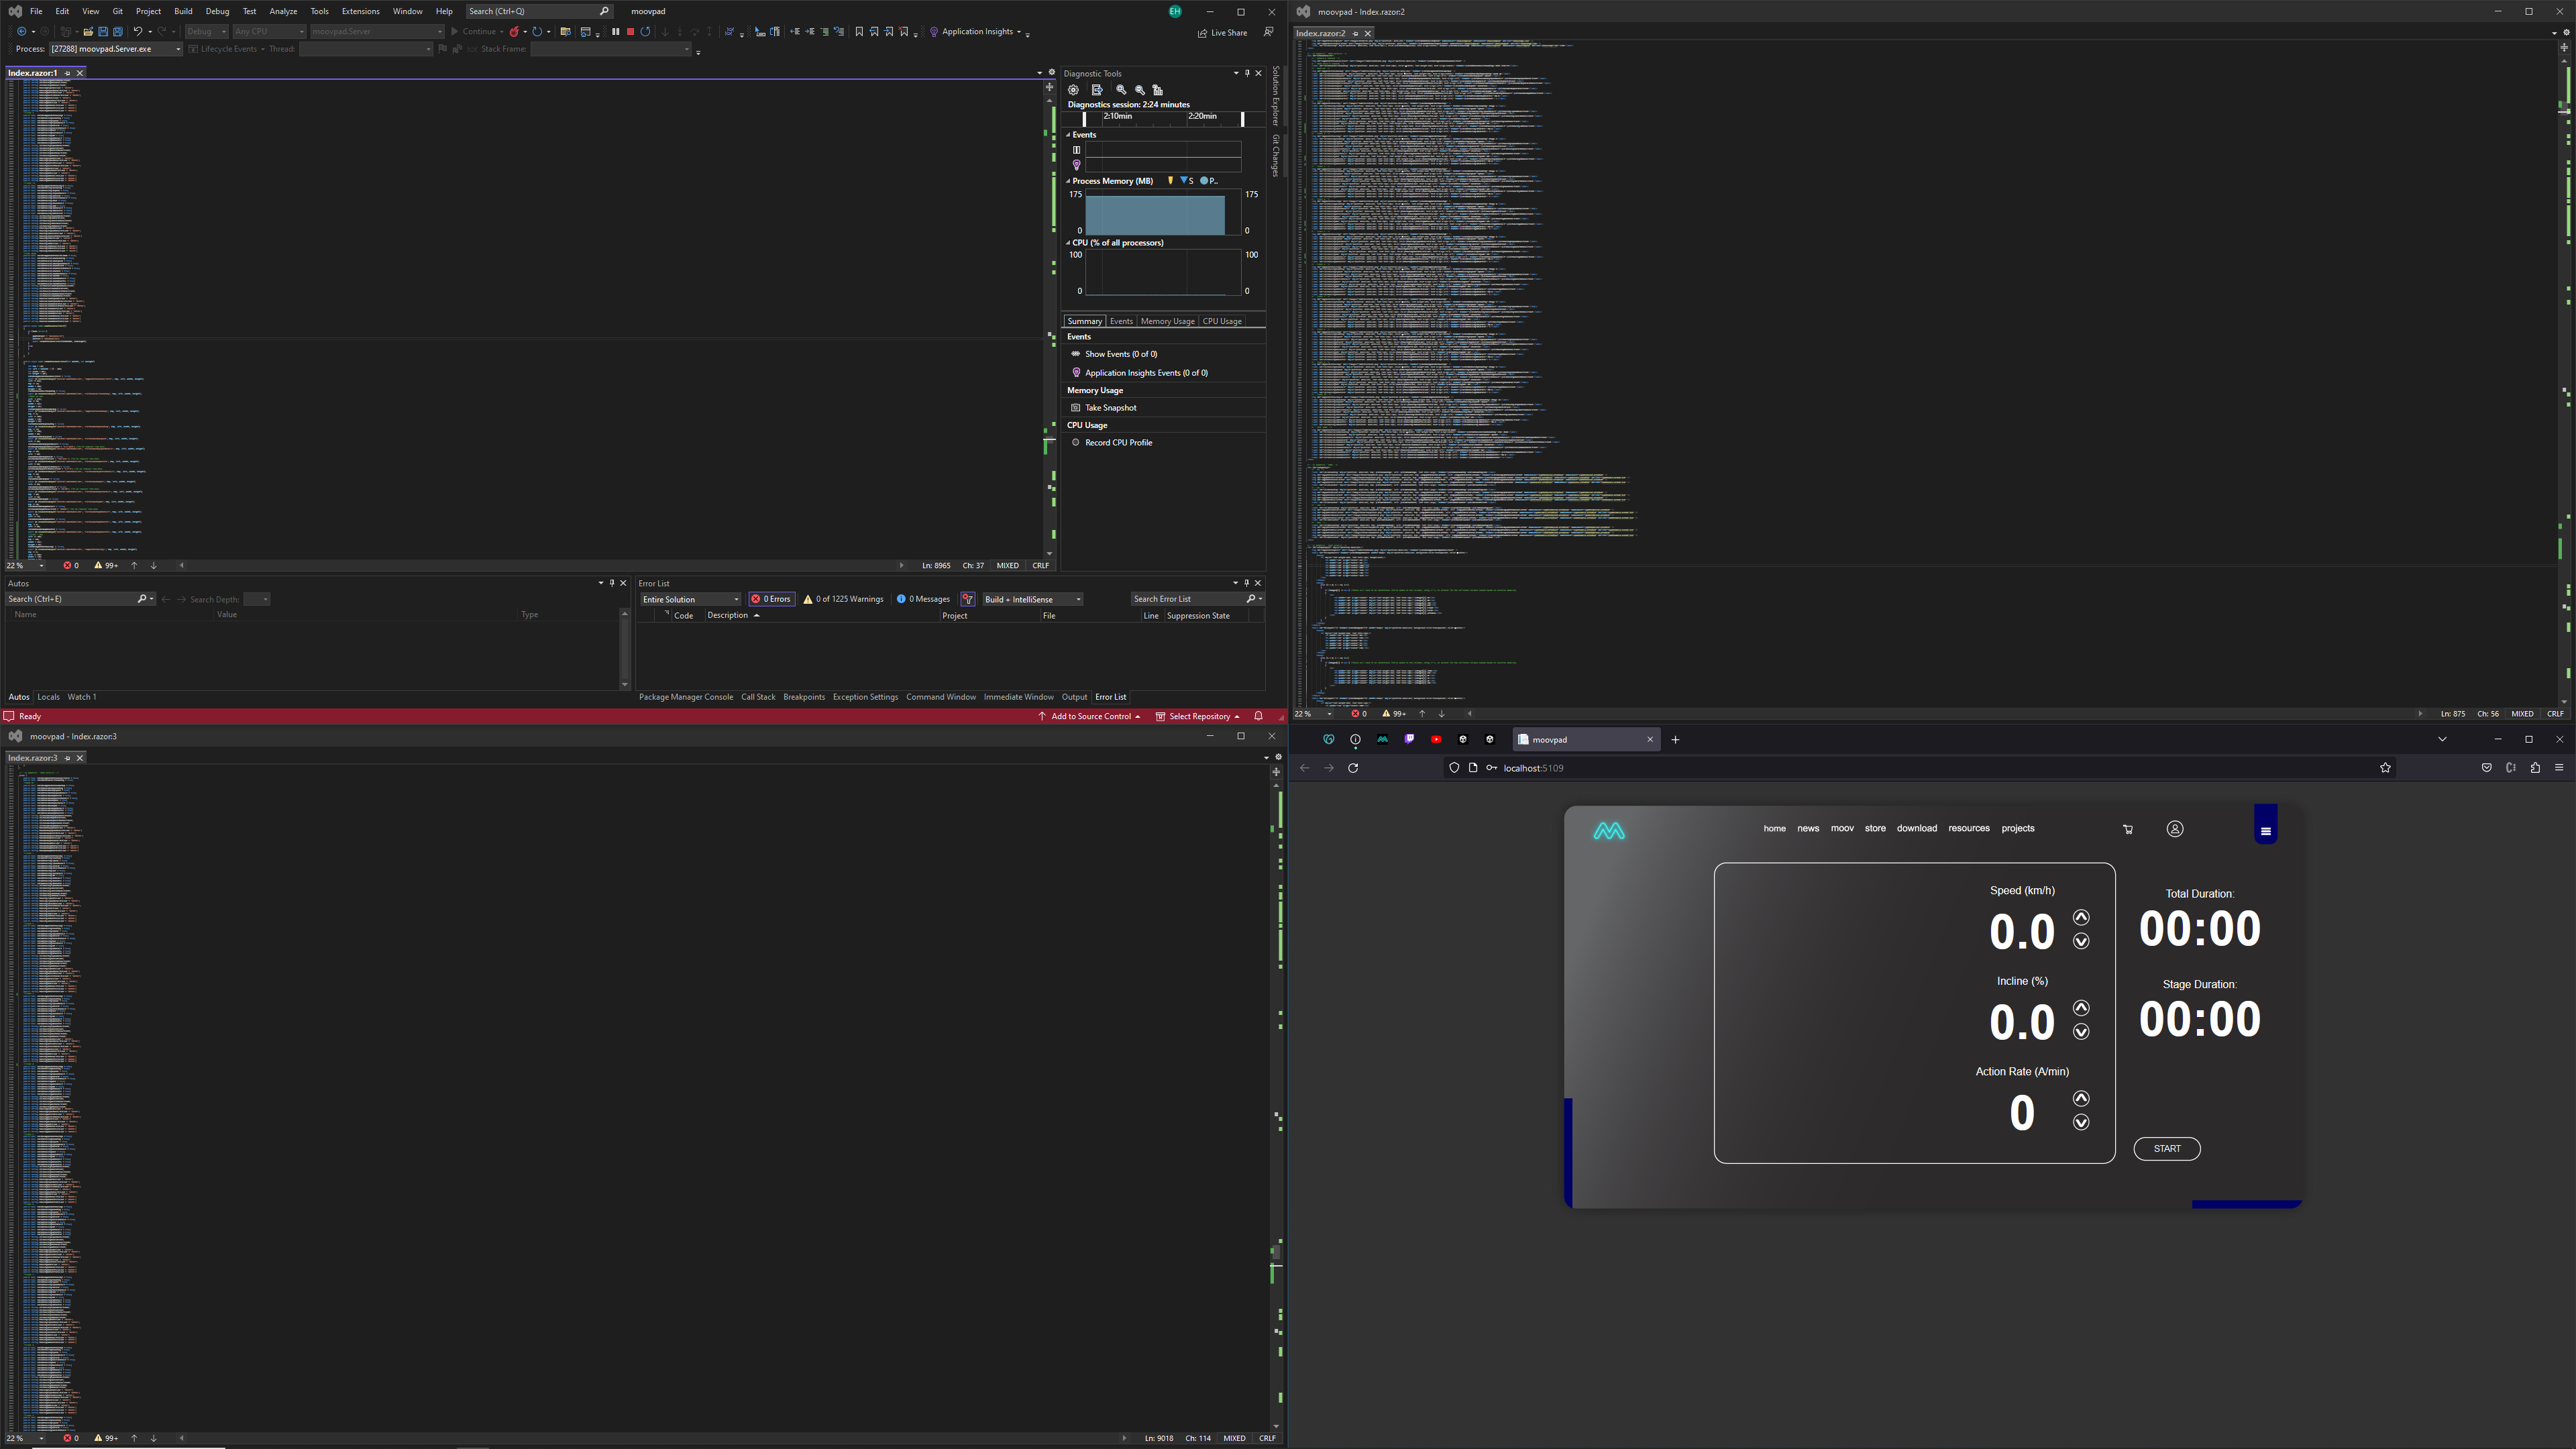The image size is (2576, 1449).
Task: Increase Speed with the up arrow
Action: tap(2081, 917)
